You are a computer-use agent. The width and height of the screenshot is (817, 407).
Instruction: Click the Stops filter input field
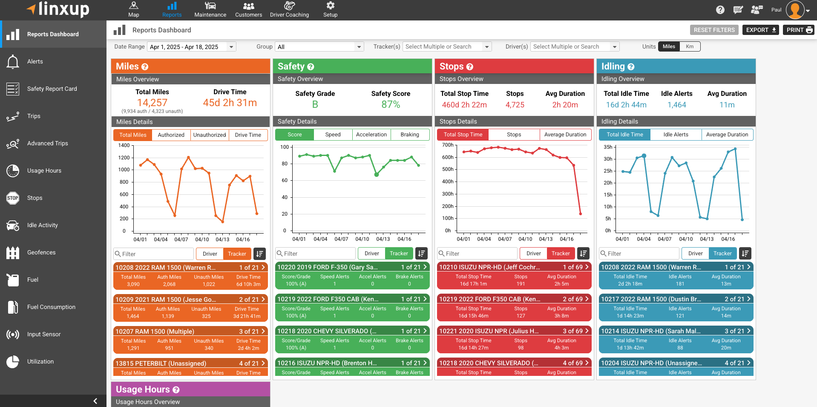[x=477, y=254]
